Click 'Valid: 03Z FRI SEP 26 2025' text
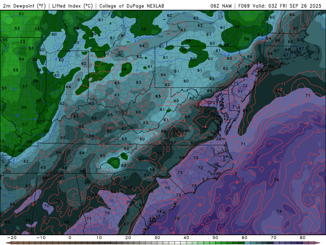326x245 pixels. [x=287, y=6]
